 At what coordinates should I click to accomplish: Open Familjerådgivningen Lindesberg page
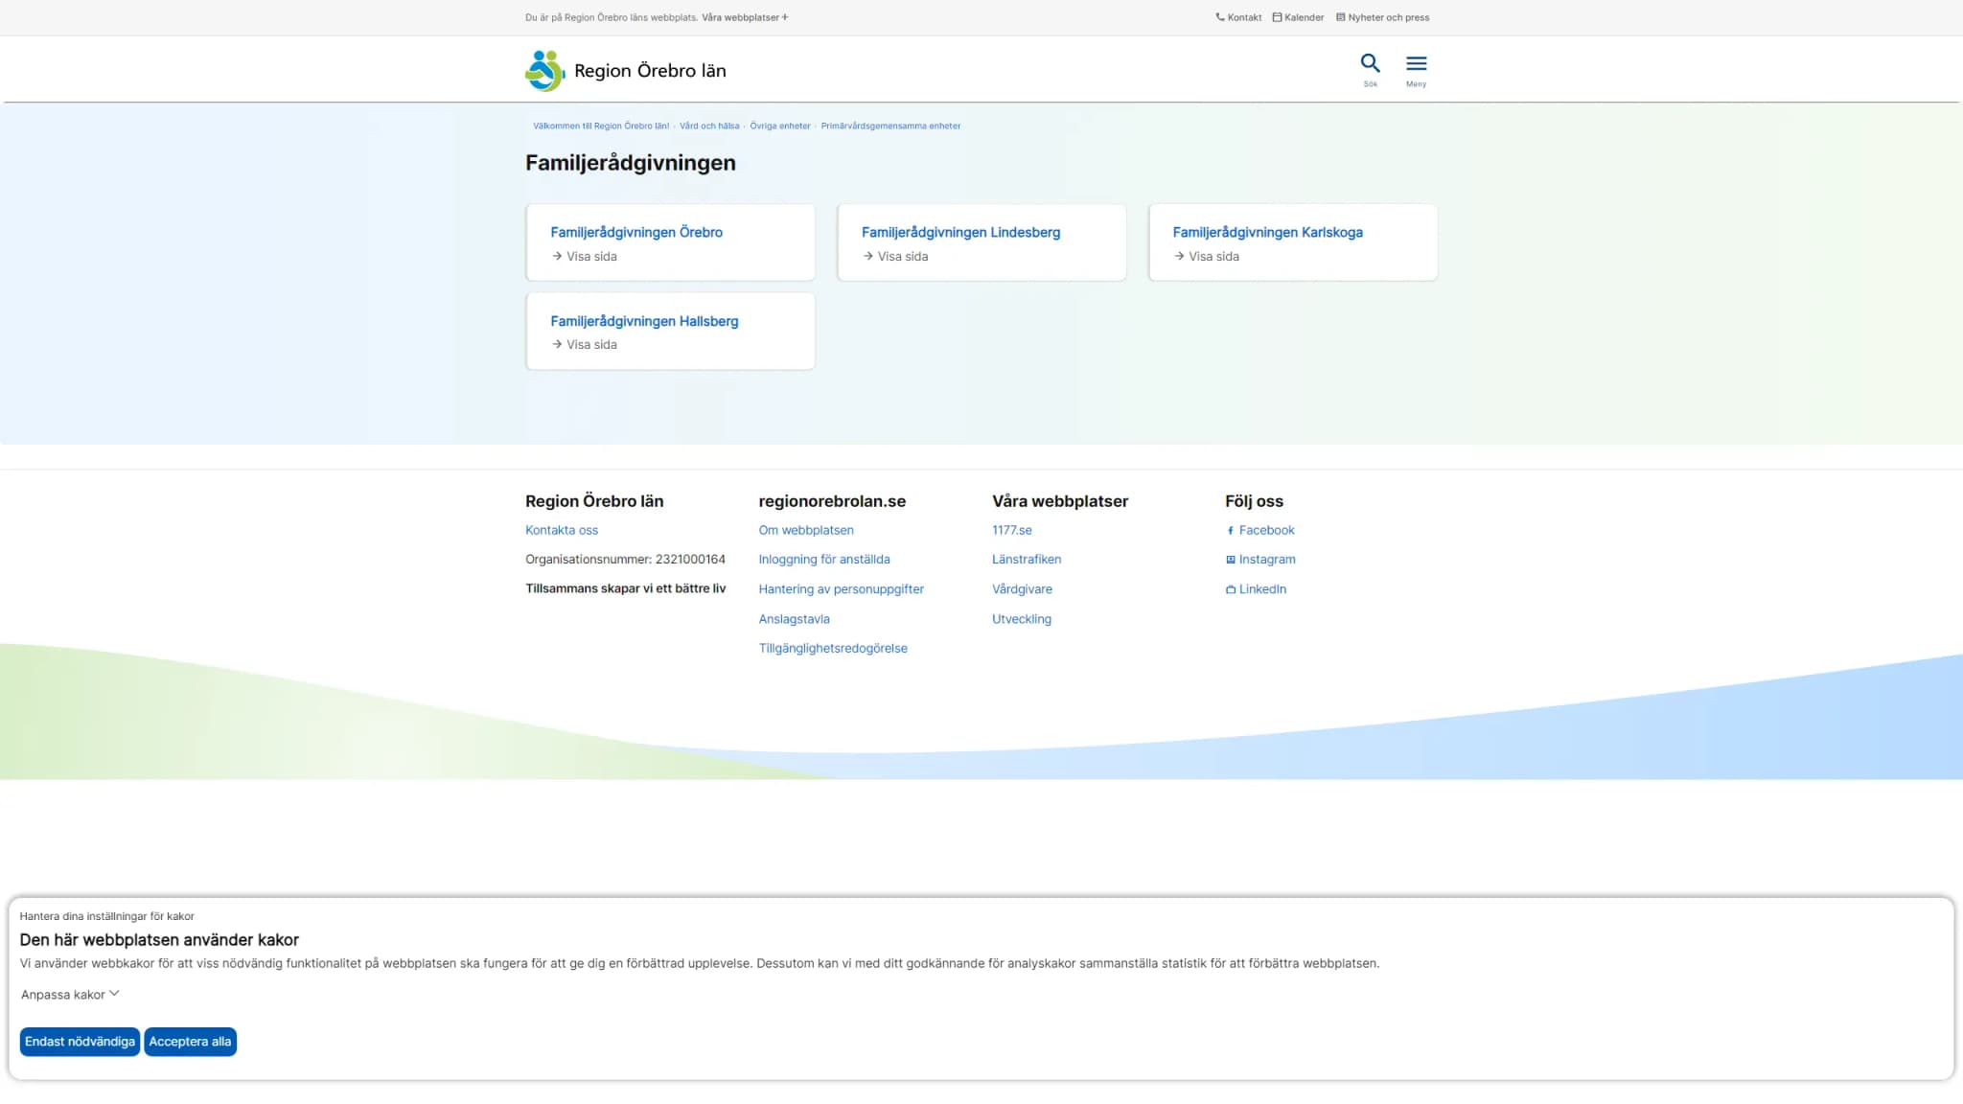tap(960, 232)
